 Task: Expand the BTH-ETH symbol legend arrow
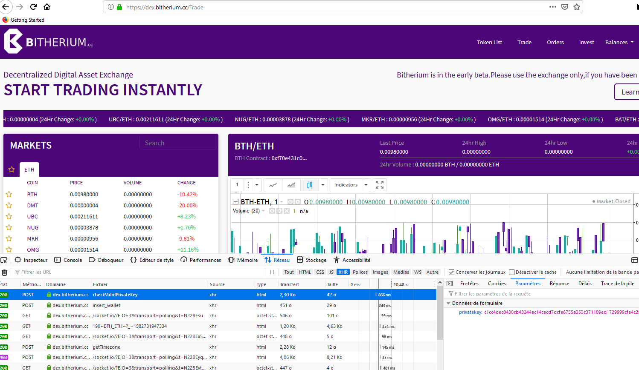click(282, 202)
